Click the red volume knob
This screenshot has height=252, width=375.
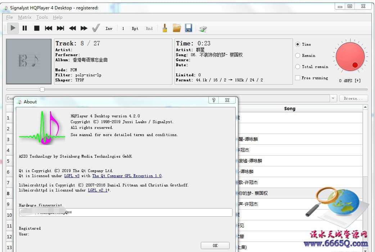(350, 57)
